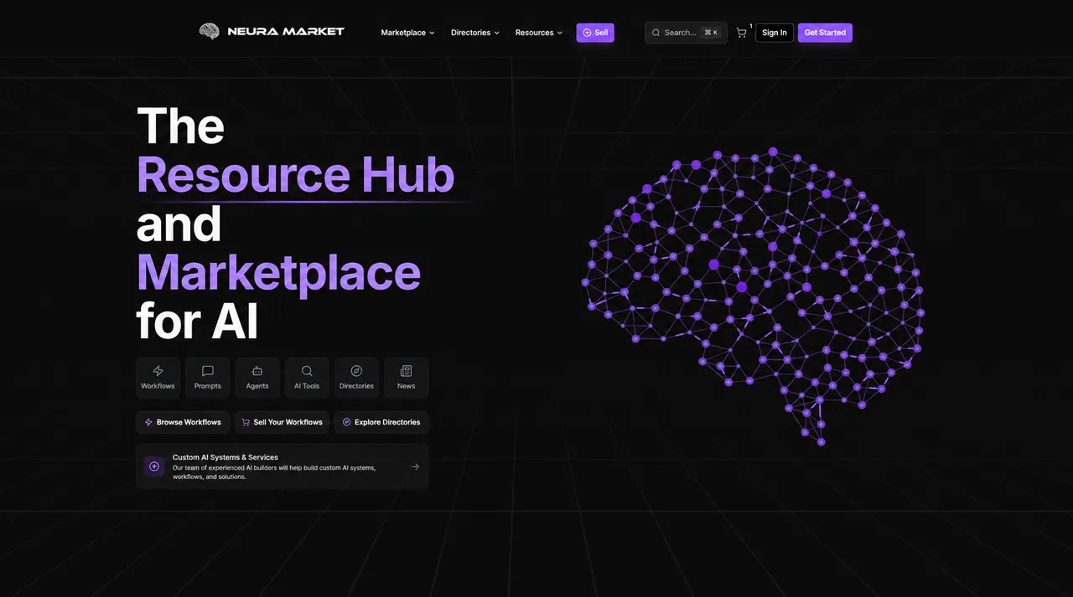Screen dimensions: 1073x597
Task: Click the Sign In button
Action: pos(775,33)
